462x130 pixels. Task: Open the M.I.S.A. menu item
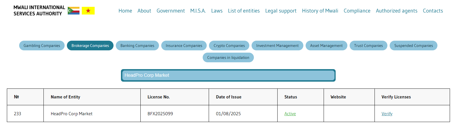(x=198, y=11)
